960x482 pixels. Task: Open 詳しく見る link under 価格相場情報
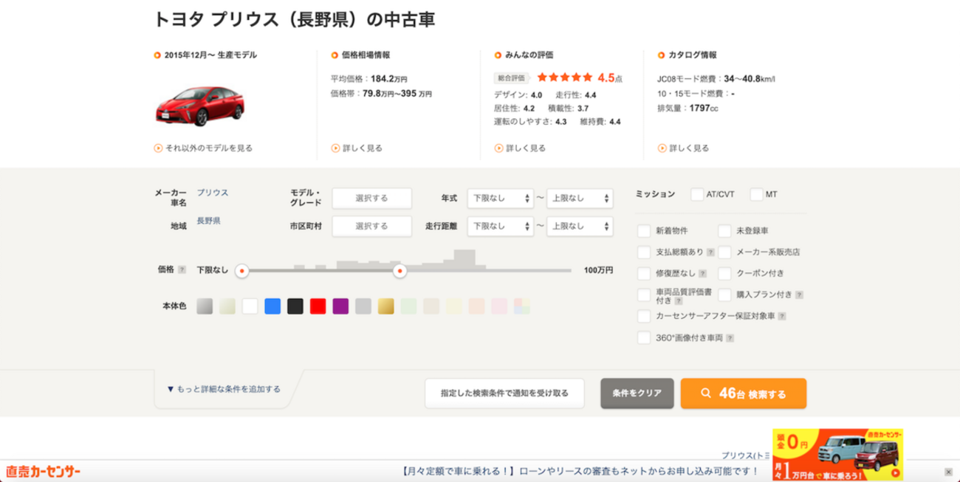[362, 148]
